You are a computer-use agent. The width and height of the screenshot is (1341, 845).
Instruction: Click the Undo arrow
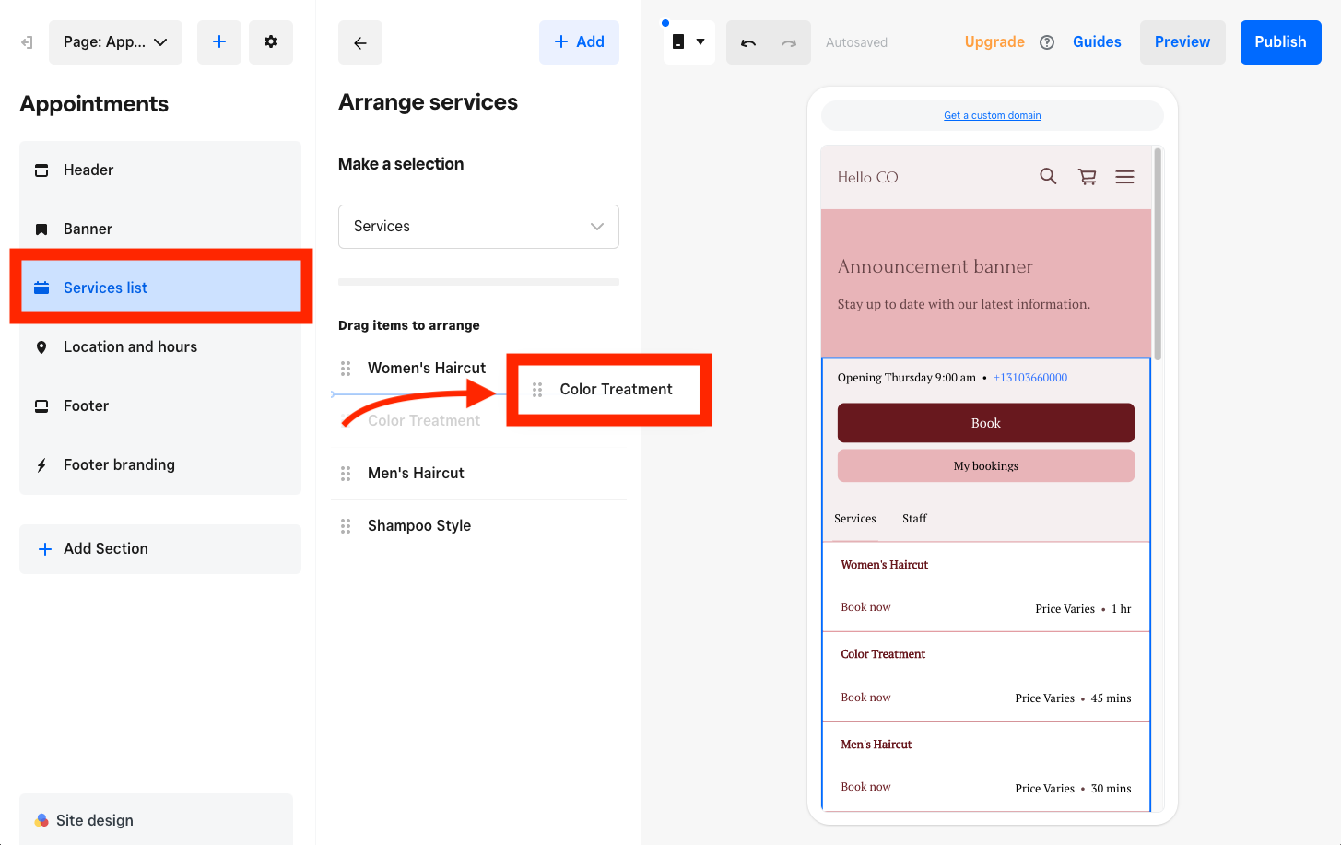[x=748, y=42]
